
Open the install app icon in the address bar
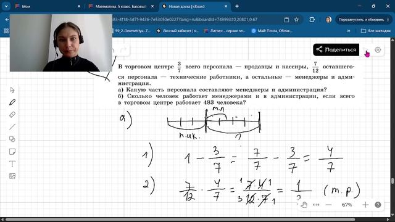click(286, 19)
